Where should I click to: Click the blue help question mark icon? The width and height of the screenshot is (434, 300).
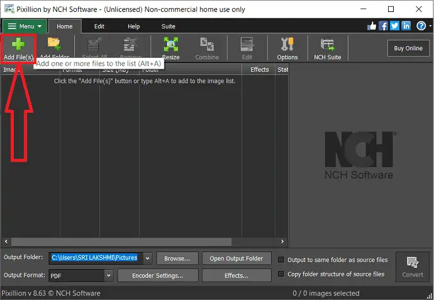point(421,26)
